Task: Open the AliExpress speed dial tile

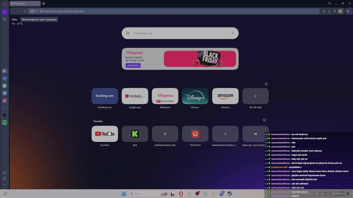Action: tap(165, 96)
